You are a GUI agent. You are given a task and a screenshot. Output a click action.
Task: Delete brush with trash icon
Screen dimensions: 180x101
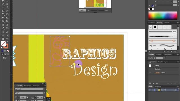pyautogui.click(x=175, y=52)
